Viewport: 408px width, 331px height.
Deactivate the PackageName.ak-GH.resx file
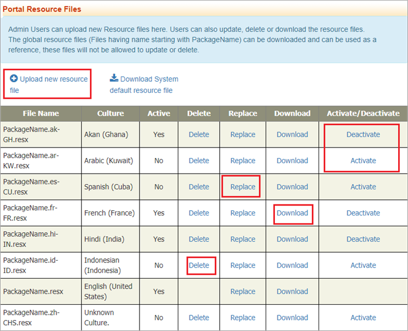click(363, 134)
